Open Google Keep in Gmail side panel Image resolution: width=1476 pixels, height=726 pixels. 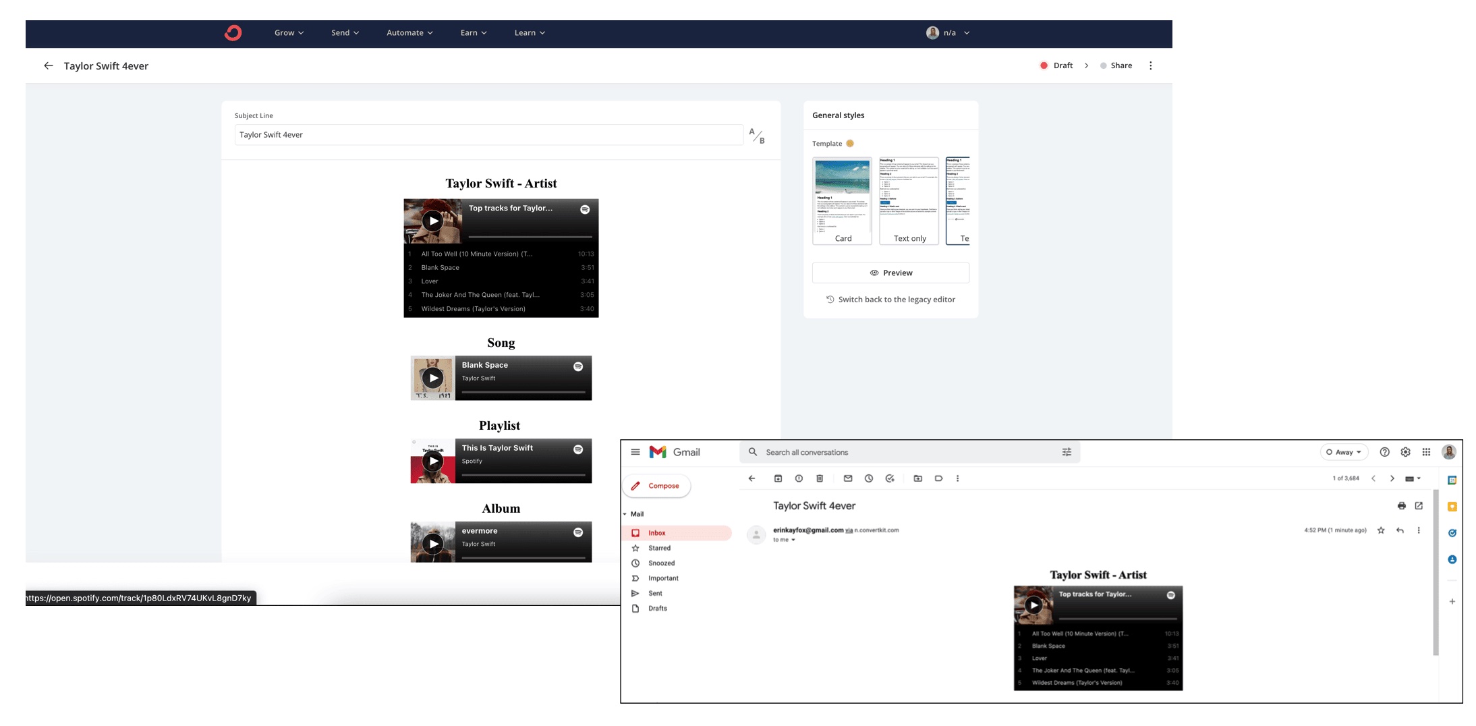click(x=1452, y=507)
